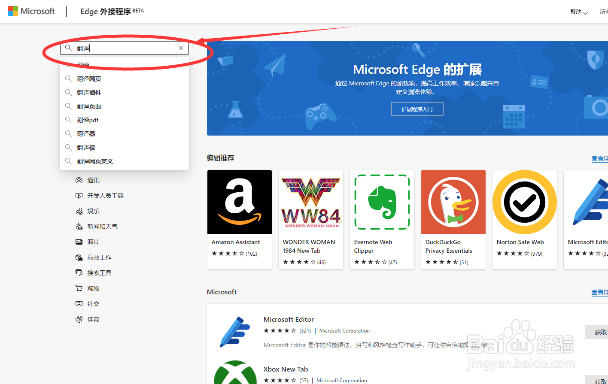
Task: Open the Norton Safe Web thumbnail
Action: point(525,202)
